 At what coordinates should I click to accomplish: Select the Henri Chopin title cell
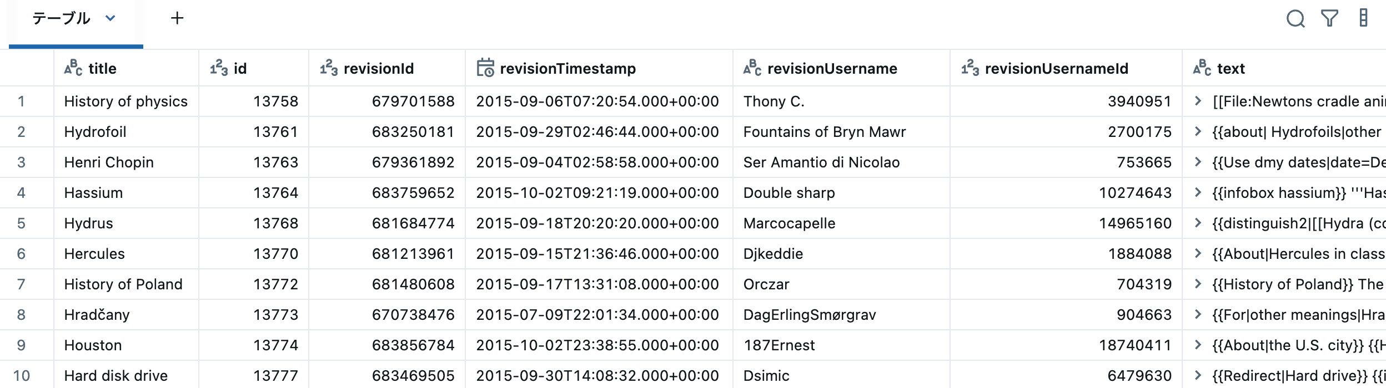(126, 162)
